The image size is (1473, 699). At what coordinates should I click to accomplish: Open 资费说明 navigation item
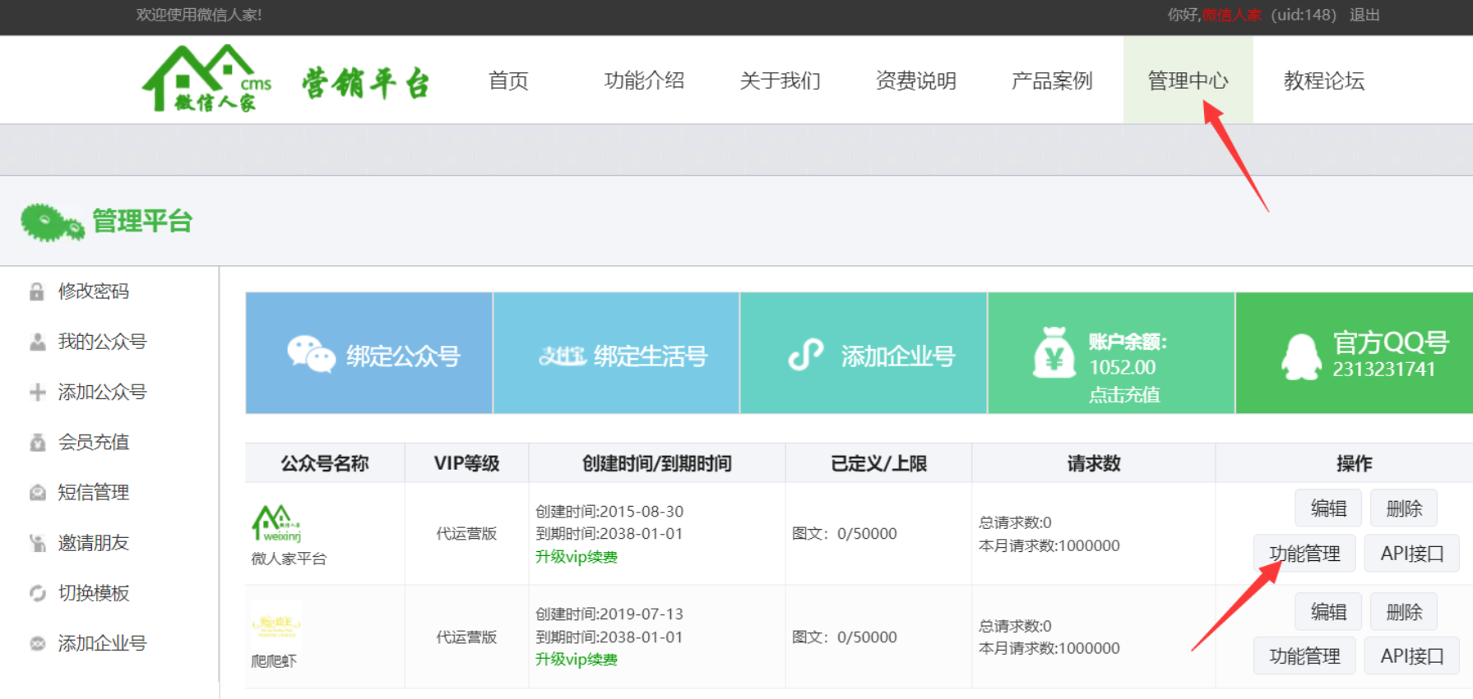coord(916,80)
